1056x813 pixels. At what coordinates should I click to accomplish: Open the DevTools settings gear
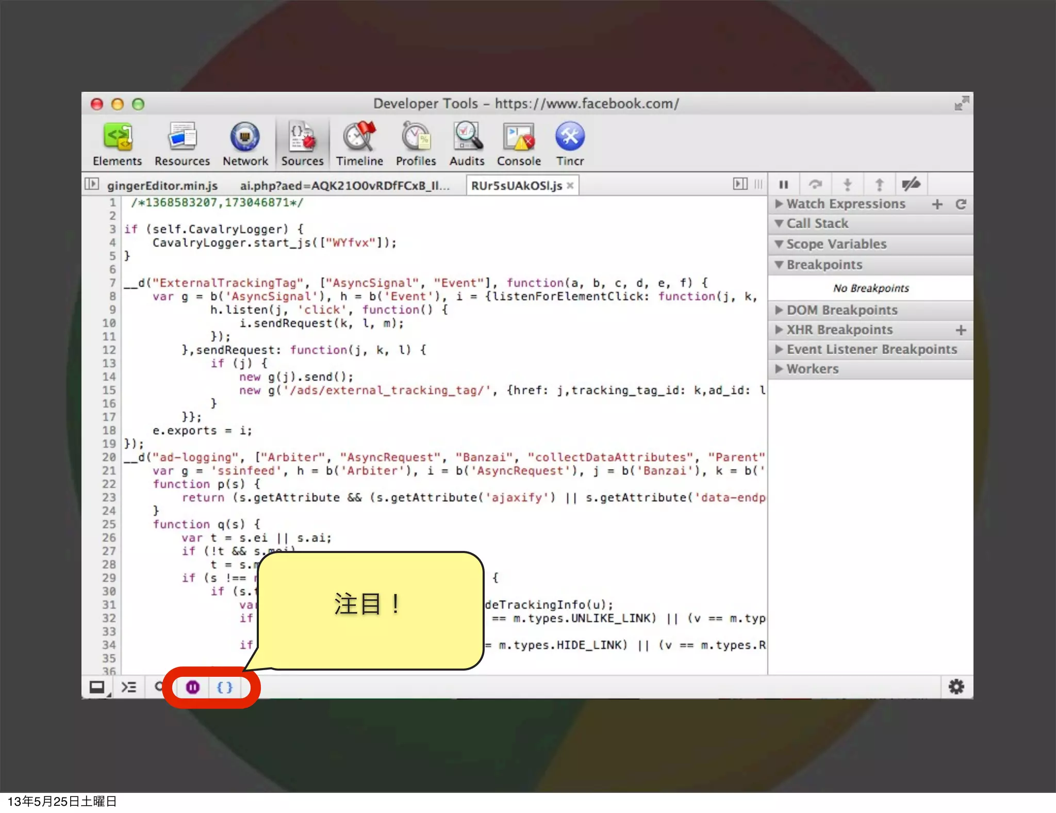point(956,687)
